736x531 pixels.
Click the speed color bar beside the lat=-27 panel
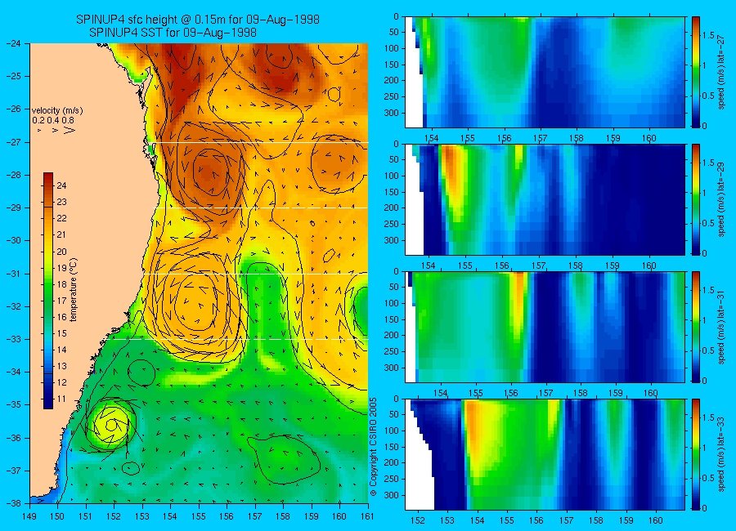point(696,72)
